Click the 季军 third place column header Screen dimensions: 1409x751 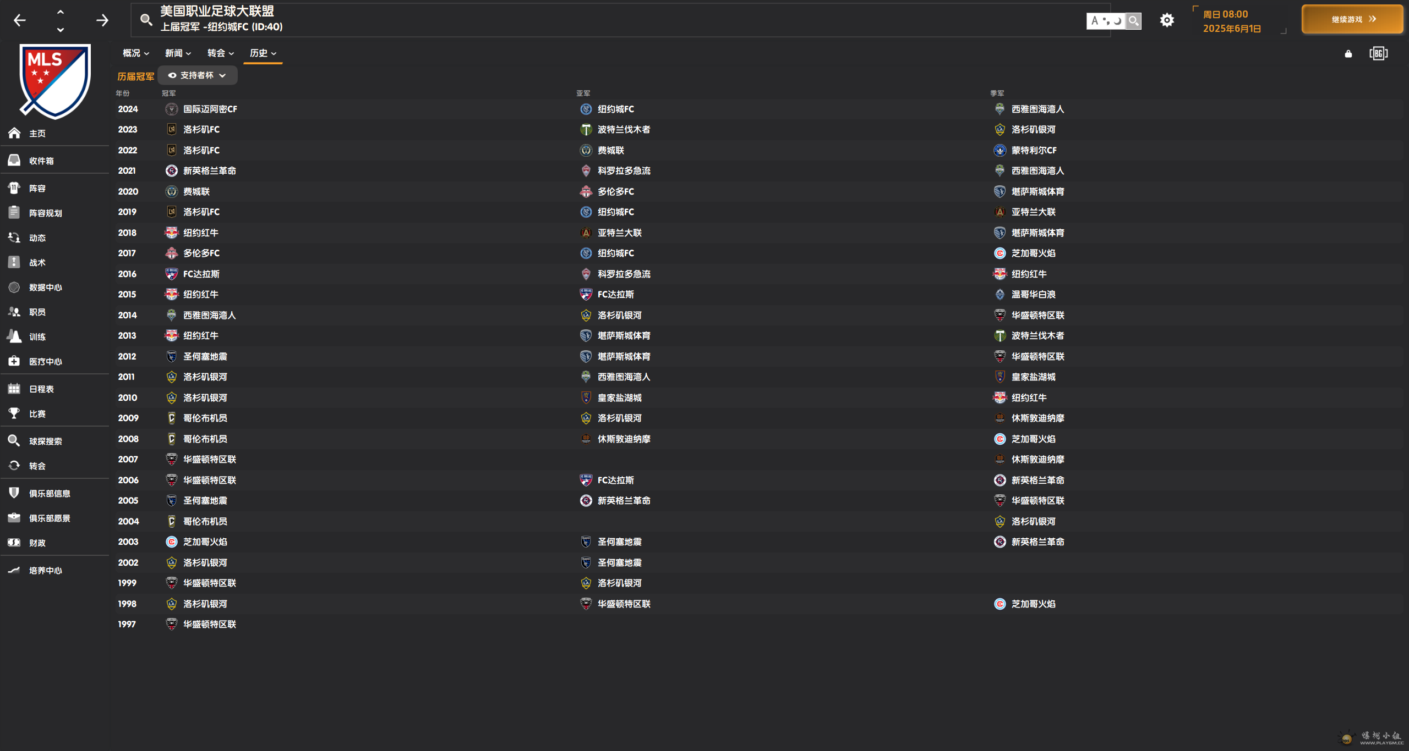997,93
